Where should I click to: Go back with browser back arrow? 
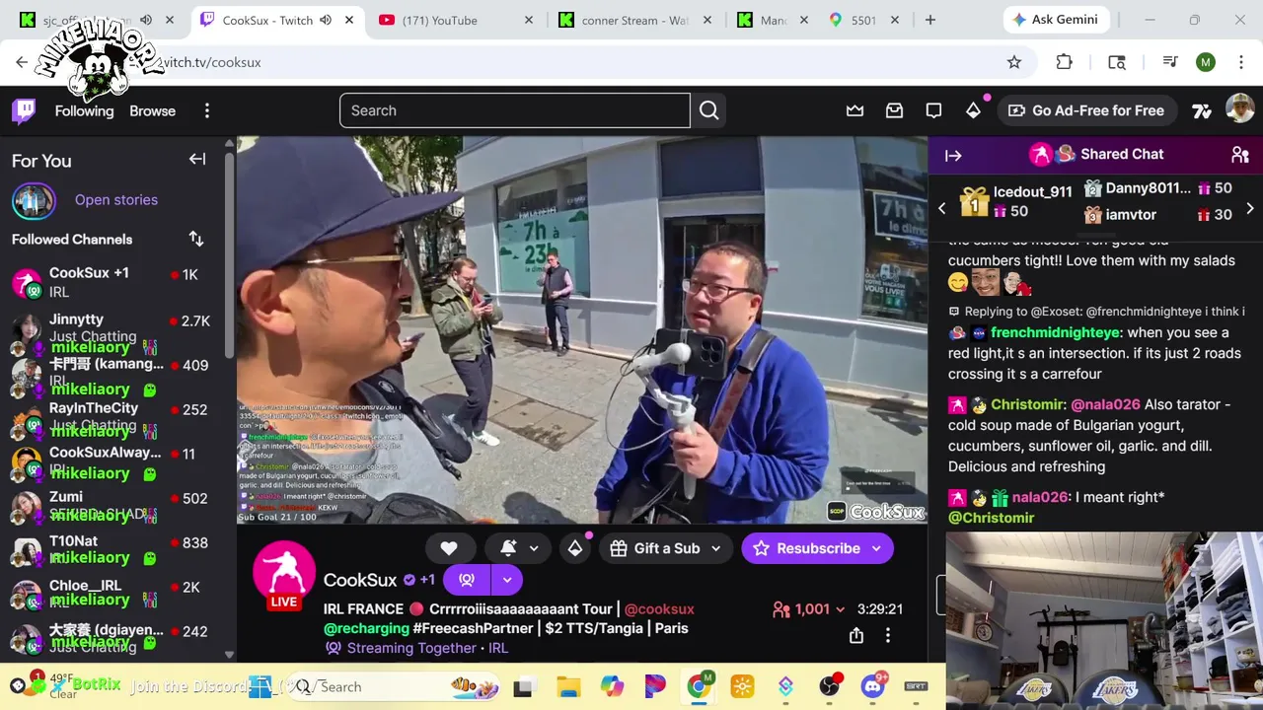click(22, 62)
